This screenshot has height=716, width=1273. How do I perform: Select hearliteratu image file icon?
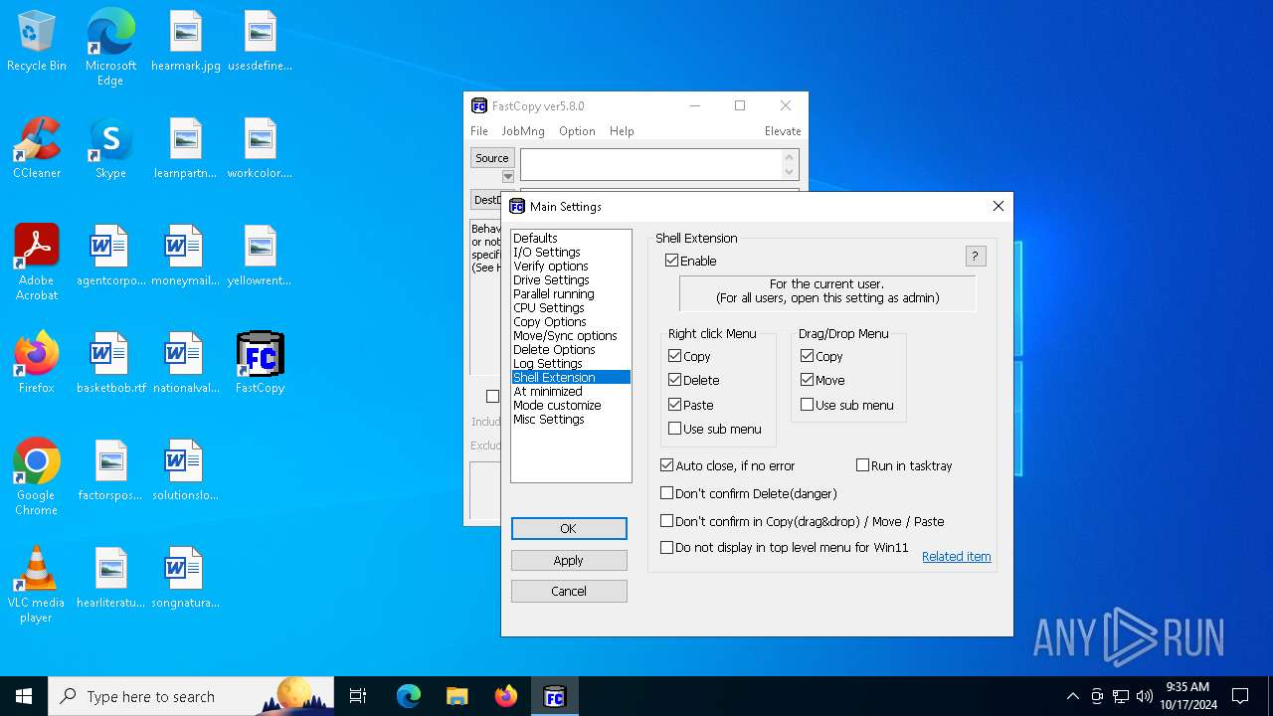[110, 578]
